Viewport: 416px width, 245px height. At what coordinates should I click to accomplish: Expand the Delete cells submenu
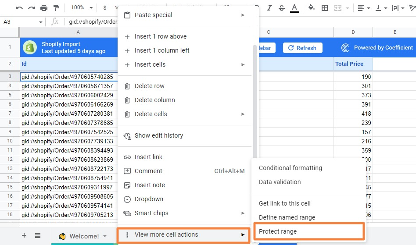point(185,114)
